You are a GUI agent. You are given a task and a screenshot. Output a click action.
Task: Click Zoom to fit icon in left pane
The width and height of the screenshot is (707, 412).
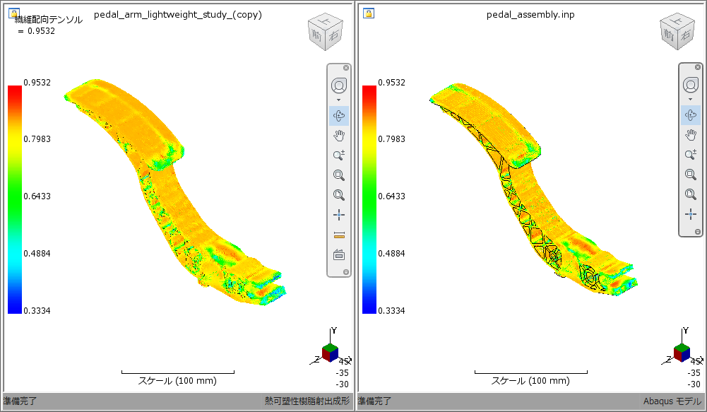pyautogui.click(x=339, y=195)
